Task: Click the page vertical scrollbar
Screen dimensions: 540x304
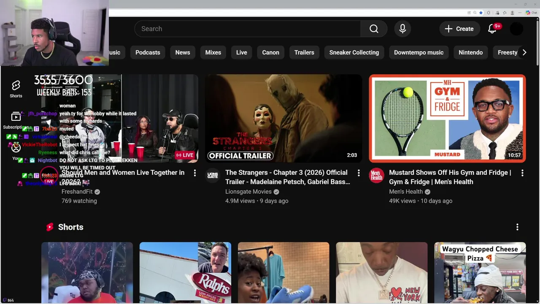Action: coord(537,42)
